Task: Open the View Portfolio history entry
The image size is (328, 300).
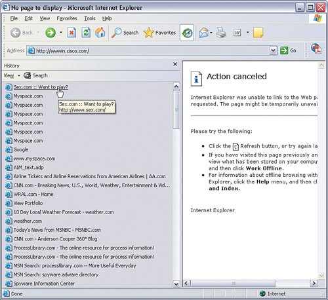Action: click(x=28, y=203)
